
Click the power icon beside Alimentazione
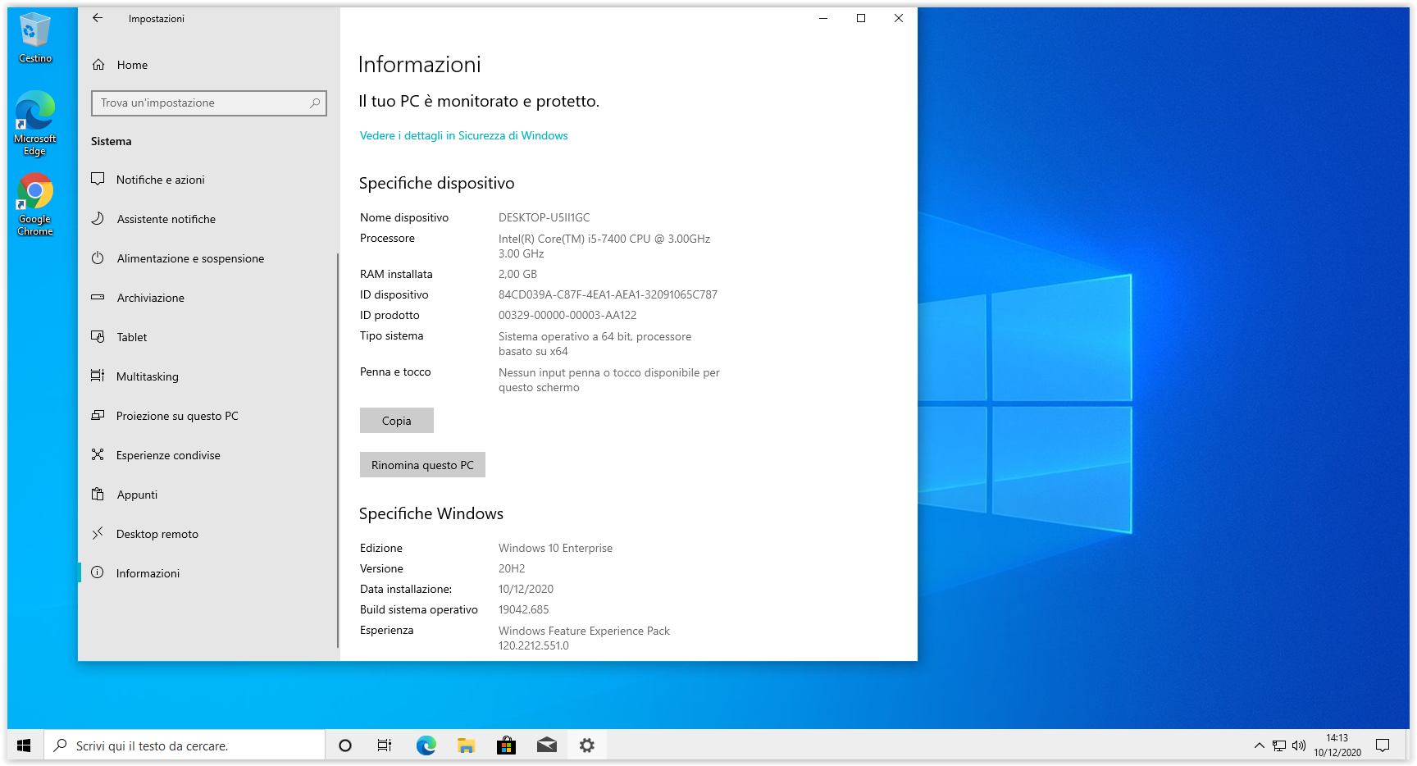98,258
